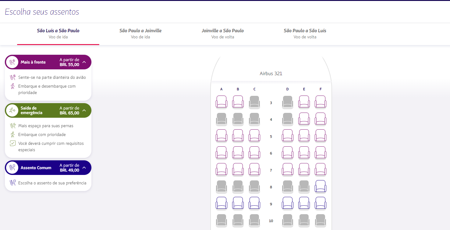Image resolution: width=450 pixels, height=230 pixels.
Task: Switch to São Luís a São Paulo tab
Action: (58, 34)
